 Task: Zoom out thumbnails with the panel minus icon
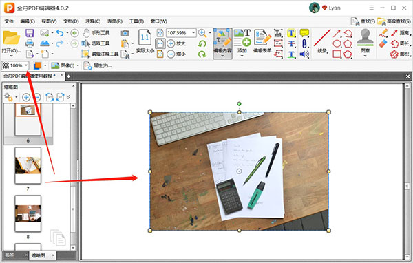(38, 97)
